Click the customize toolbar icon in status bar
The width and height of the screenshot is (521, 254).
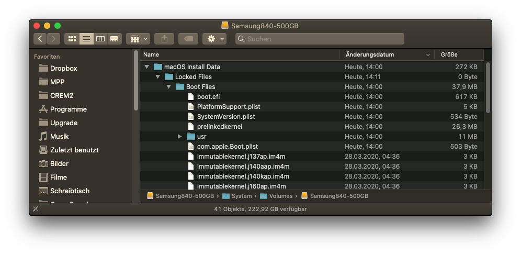tap(36, 209)
